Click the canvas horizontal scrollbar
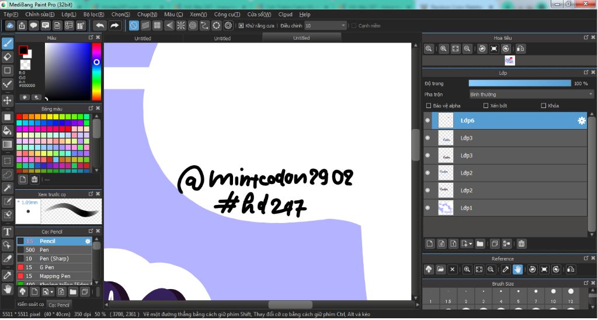 point(290,304)
